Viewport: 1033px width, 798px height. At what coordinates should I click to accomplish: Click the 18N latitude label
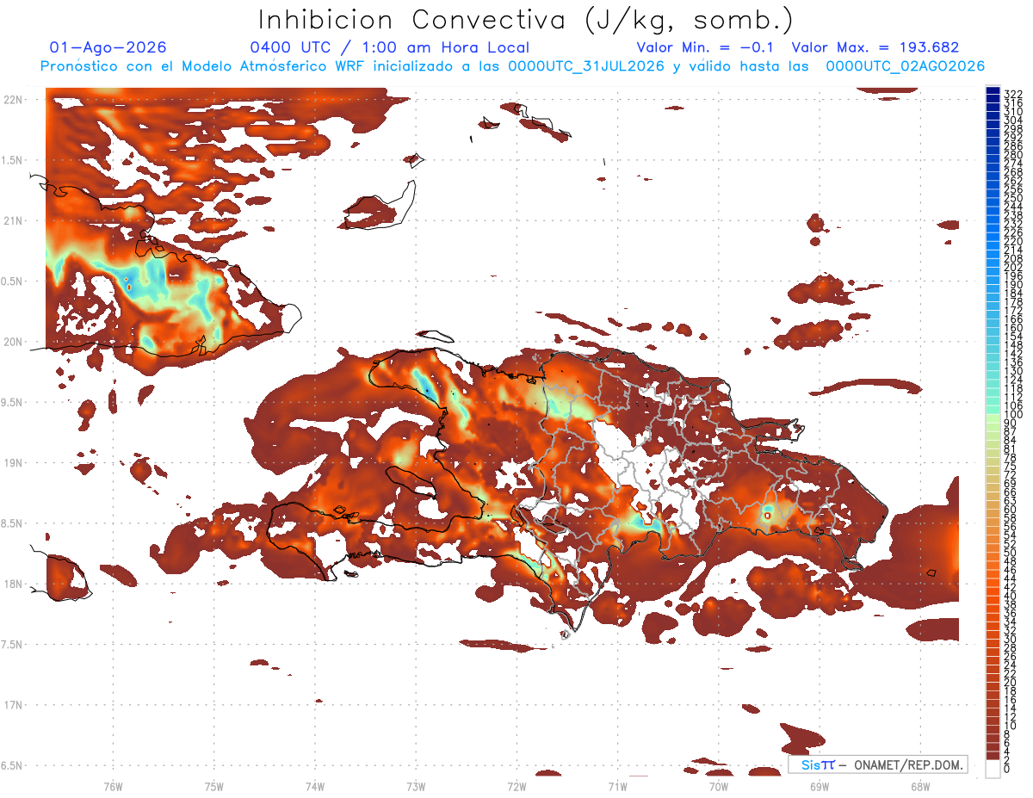coord(13,584)
